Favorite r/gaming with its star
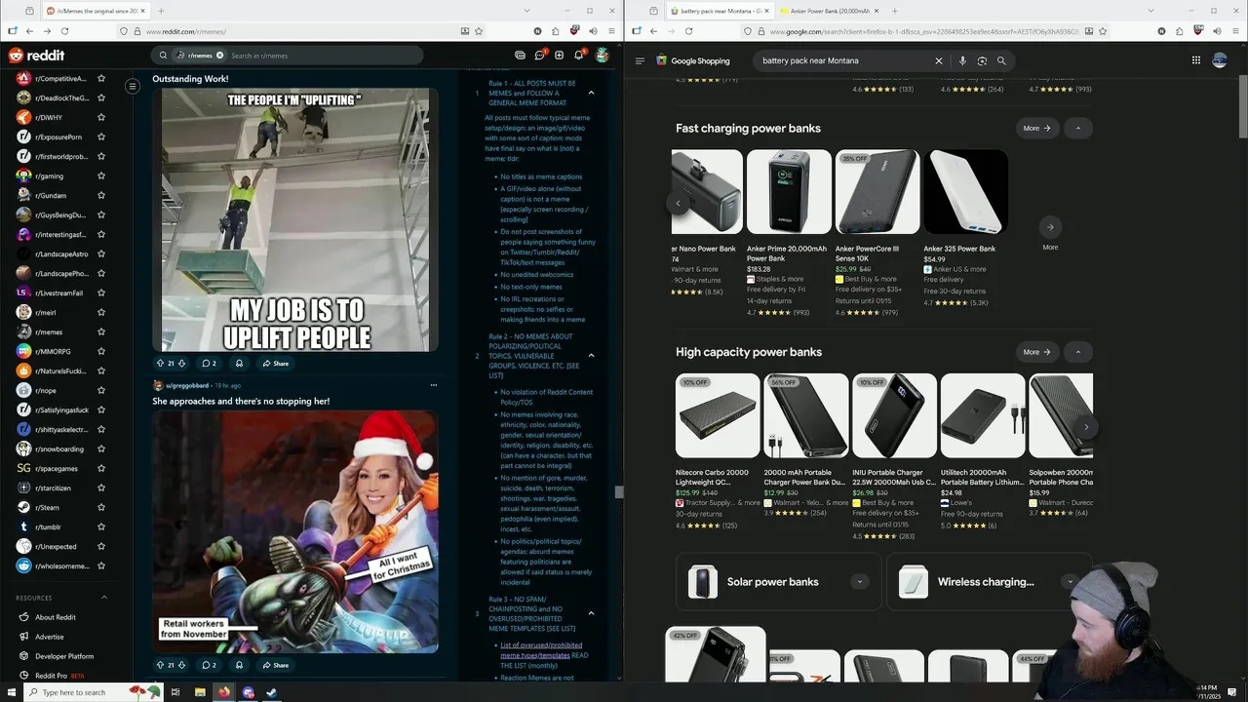Screen dimensions: 1248x702 tap(101, 175)
